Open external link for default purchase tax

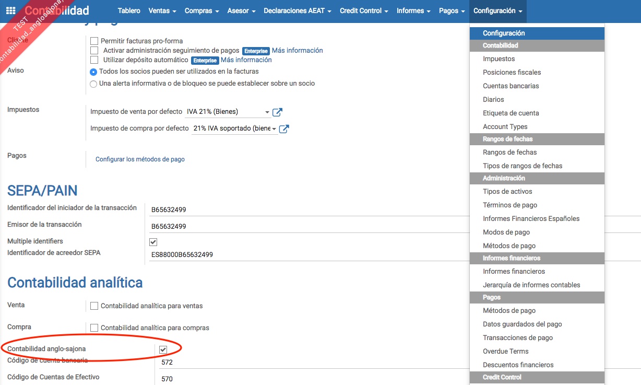click(284, 129)
